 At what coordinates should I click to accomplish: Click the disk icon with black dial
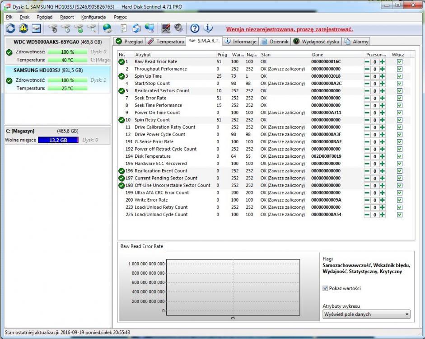53,28
